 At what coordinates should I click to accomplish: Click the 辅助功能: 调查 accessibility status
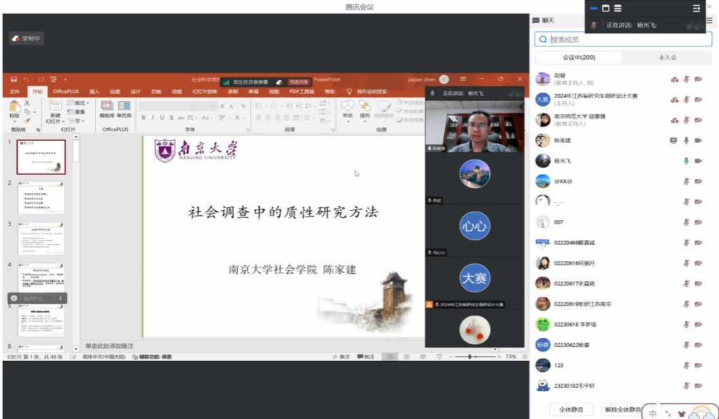(152, 356)
